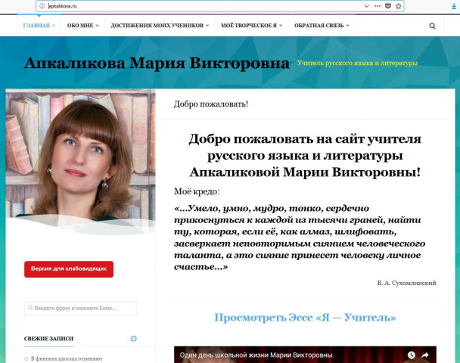Image resolution: width=460 pixels, height=363 pixels.
Task: Open the page actions three-dot menu
Action: pyautogui.click(x=378, y=6)
